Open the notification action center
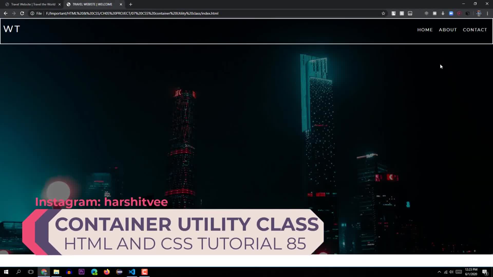 coord(485,272)
